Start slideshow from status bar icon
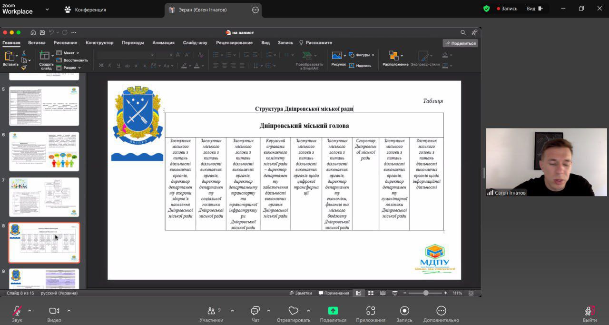This screenshot has height=325, width=609. tap(394, 293)
